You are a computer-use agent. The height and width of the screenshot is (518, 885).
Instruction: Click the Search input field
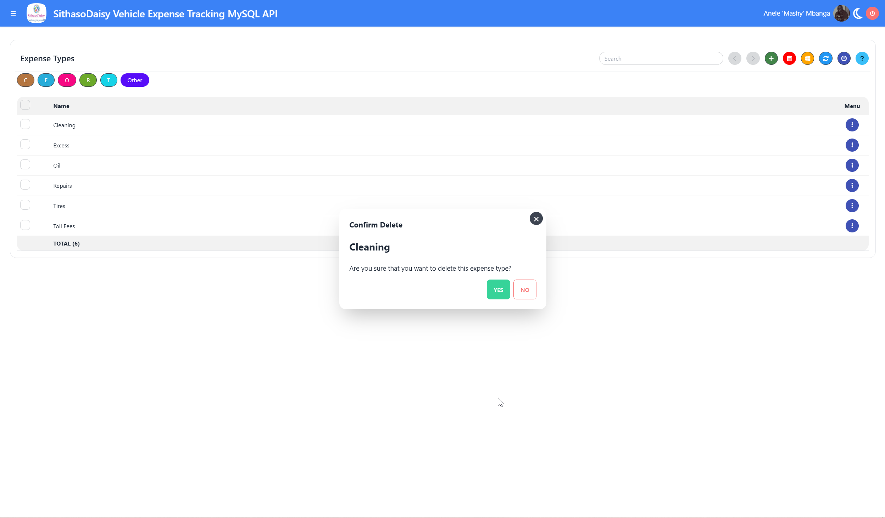661,58
